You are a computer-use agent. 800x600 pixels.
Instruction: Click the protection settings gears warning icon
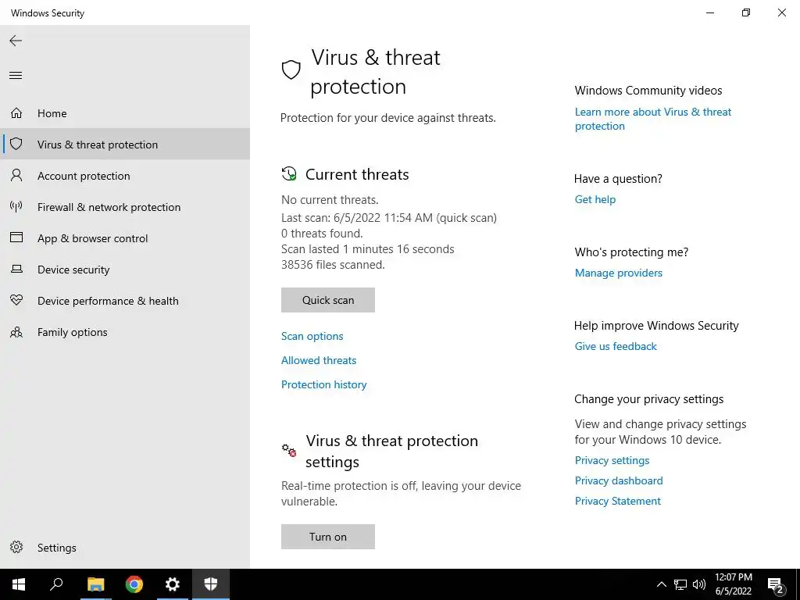click(289, 450)
